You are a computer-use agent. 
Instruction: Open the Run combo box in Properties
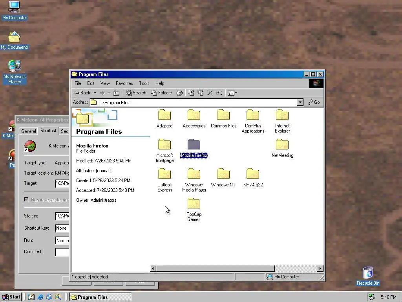(62, 241)
